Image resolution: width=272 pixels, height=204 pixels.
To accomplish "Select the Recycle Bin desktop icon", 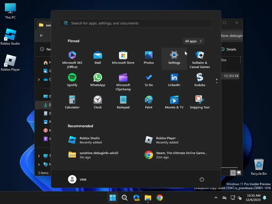I will (x=259, y=167).
